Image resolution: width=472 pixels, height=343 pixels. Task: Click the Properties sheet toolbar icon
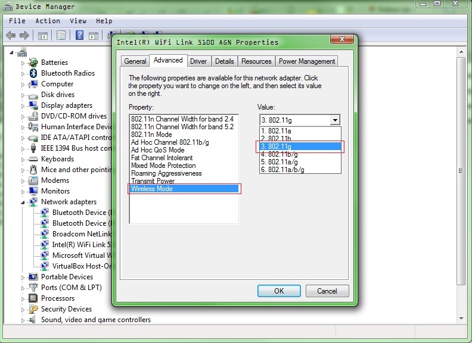(61, 36)
